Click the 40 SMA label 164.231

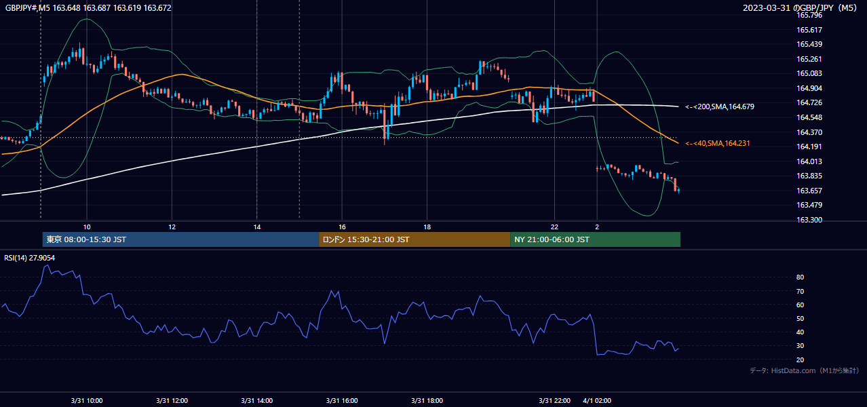click(x=718, y=143)
